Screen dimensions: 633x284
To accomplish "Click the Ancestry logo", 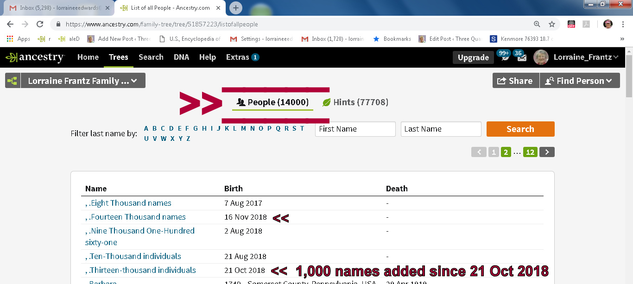I will tap(35, 57).
